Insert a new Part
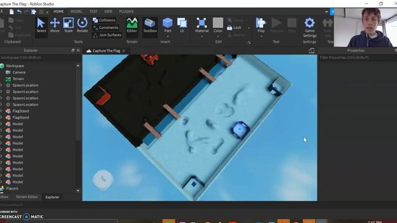Screen dimensions: 397x223 [x=167, y=24]
